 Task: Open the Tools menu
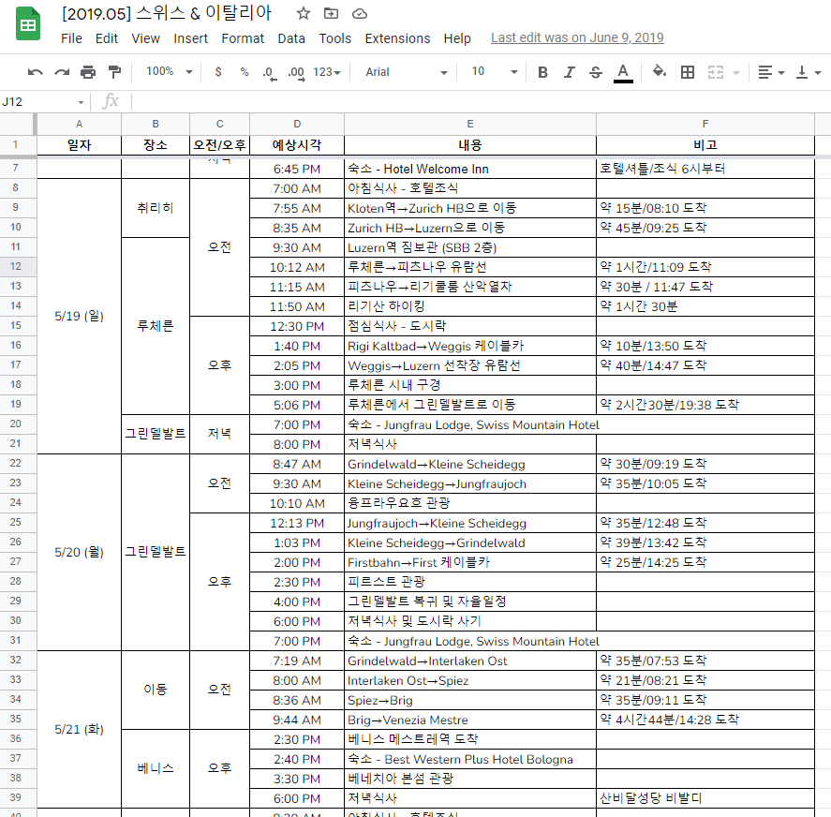tap(335, 38)
